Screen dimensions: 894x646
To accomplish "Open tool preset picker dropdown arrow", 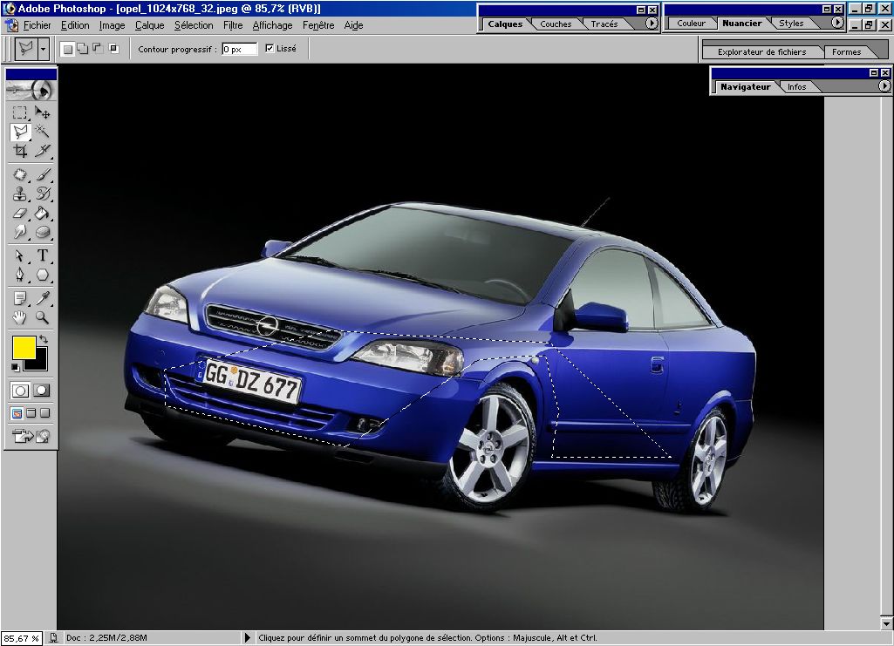I will click(x=44, y=49).
